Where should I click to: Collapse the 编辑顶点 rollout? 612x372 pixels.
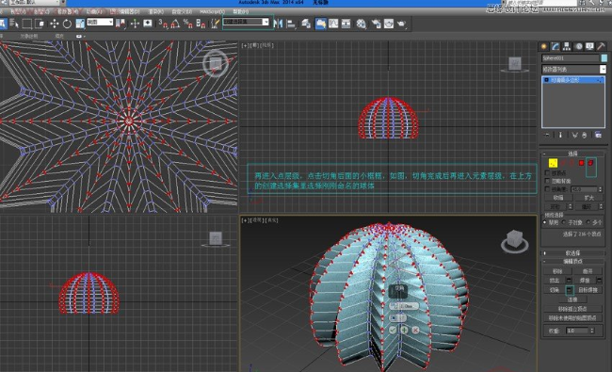tap(573, 261)
